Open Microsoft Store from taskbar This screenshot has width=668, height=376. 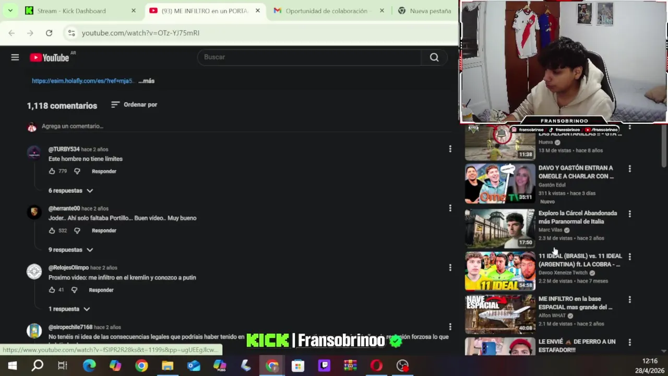pos(298,366)
